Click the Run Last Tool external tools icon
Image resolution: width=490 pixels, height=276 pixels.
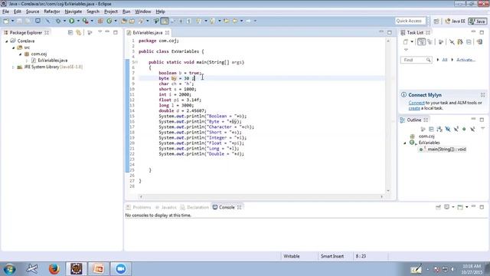pos(85,21)
